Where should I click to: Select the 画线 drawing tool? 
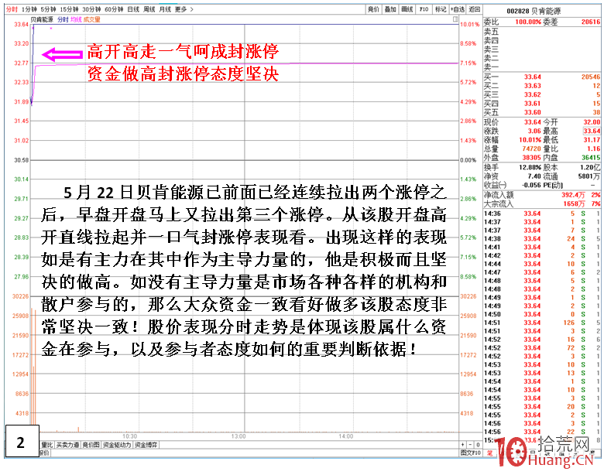pyautogui.click(x=407, y=9)
